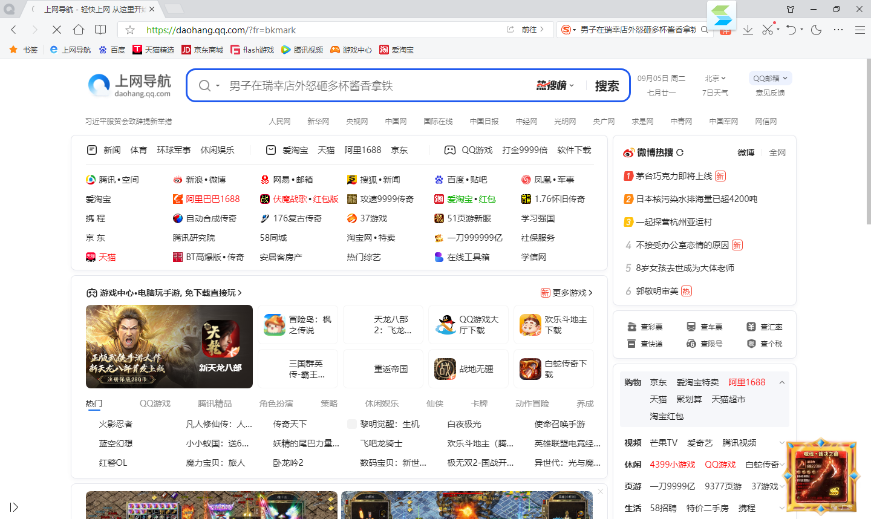Switch to the QQ游戏 category tab
The height and width of the screenshot is (519, 871).
tap(155, 403)
